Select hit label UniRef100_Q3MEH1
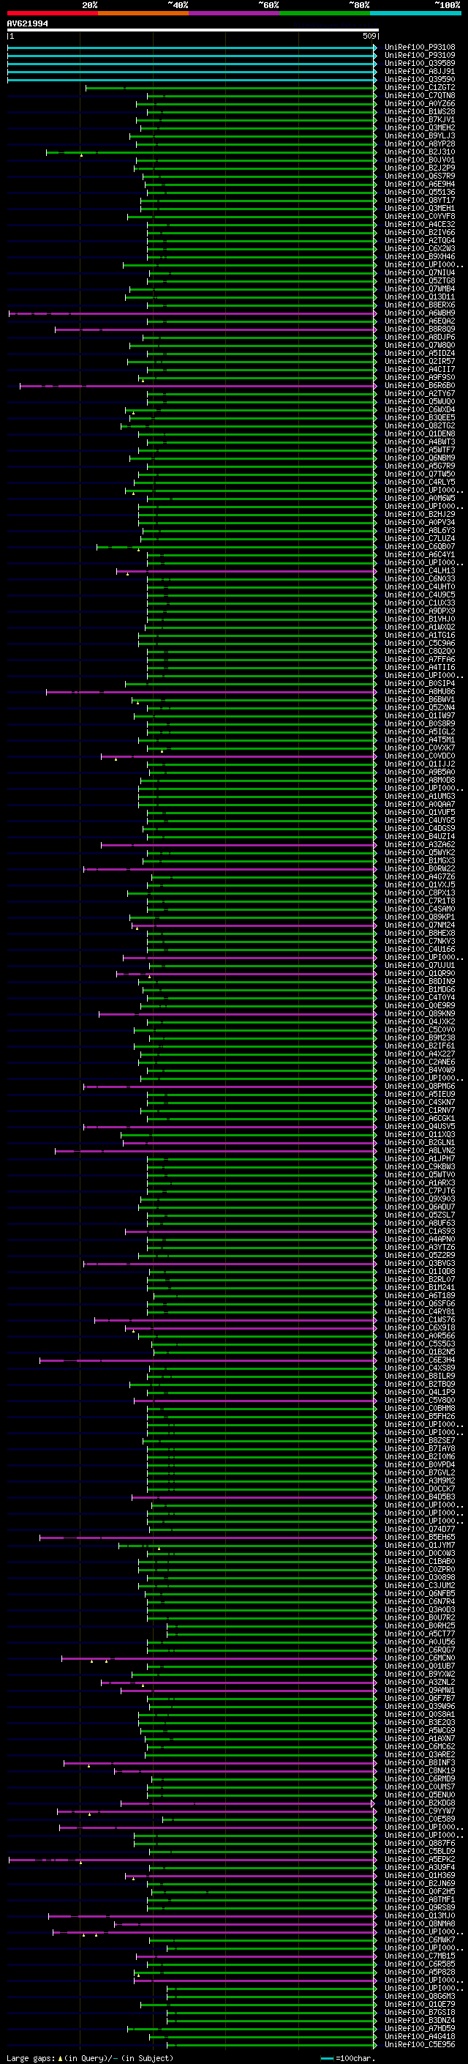Viewport: 468px width, 2064px height. coord(420,209)
